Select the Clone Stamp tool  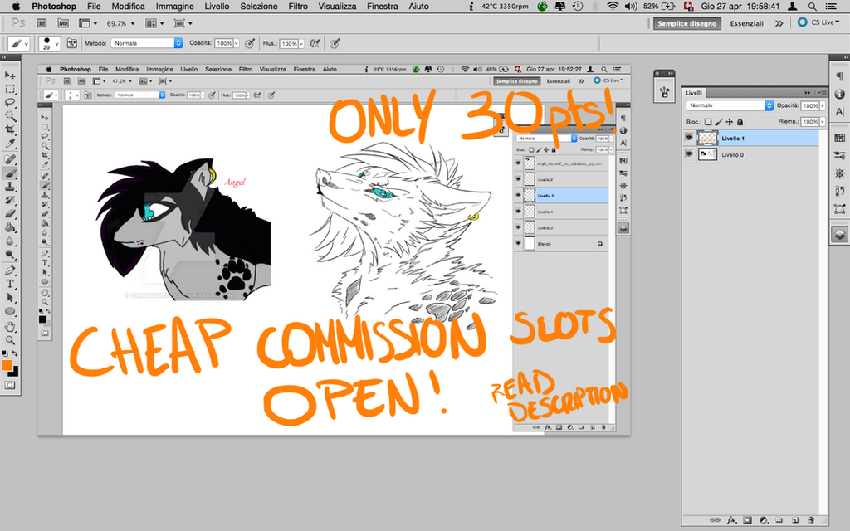pos(10,187)
